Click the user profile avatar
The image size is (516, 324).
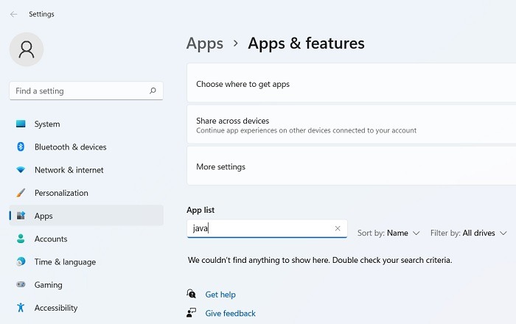[27, 49]
